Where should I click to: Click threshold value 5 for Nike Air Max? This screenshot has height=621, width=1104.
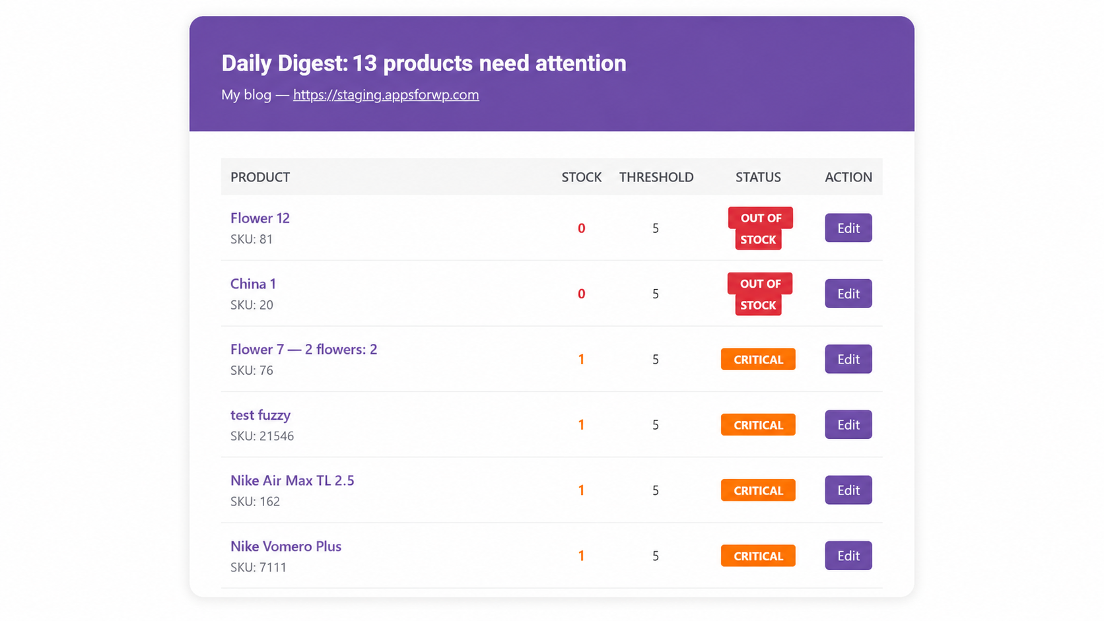[656, 490]
